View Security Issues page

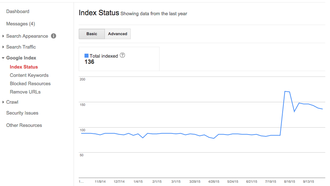(22, 113)
